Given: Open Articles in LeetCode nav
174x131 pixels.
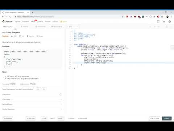Looking at the screenshot, I should click(x=48, y=21).
